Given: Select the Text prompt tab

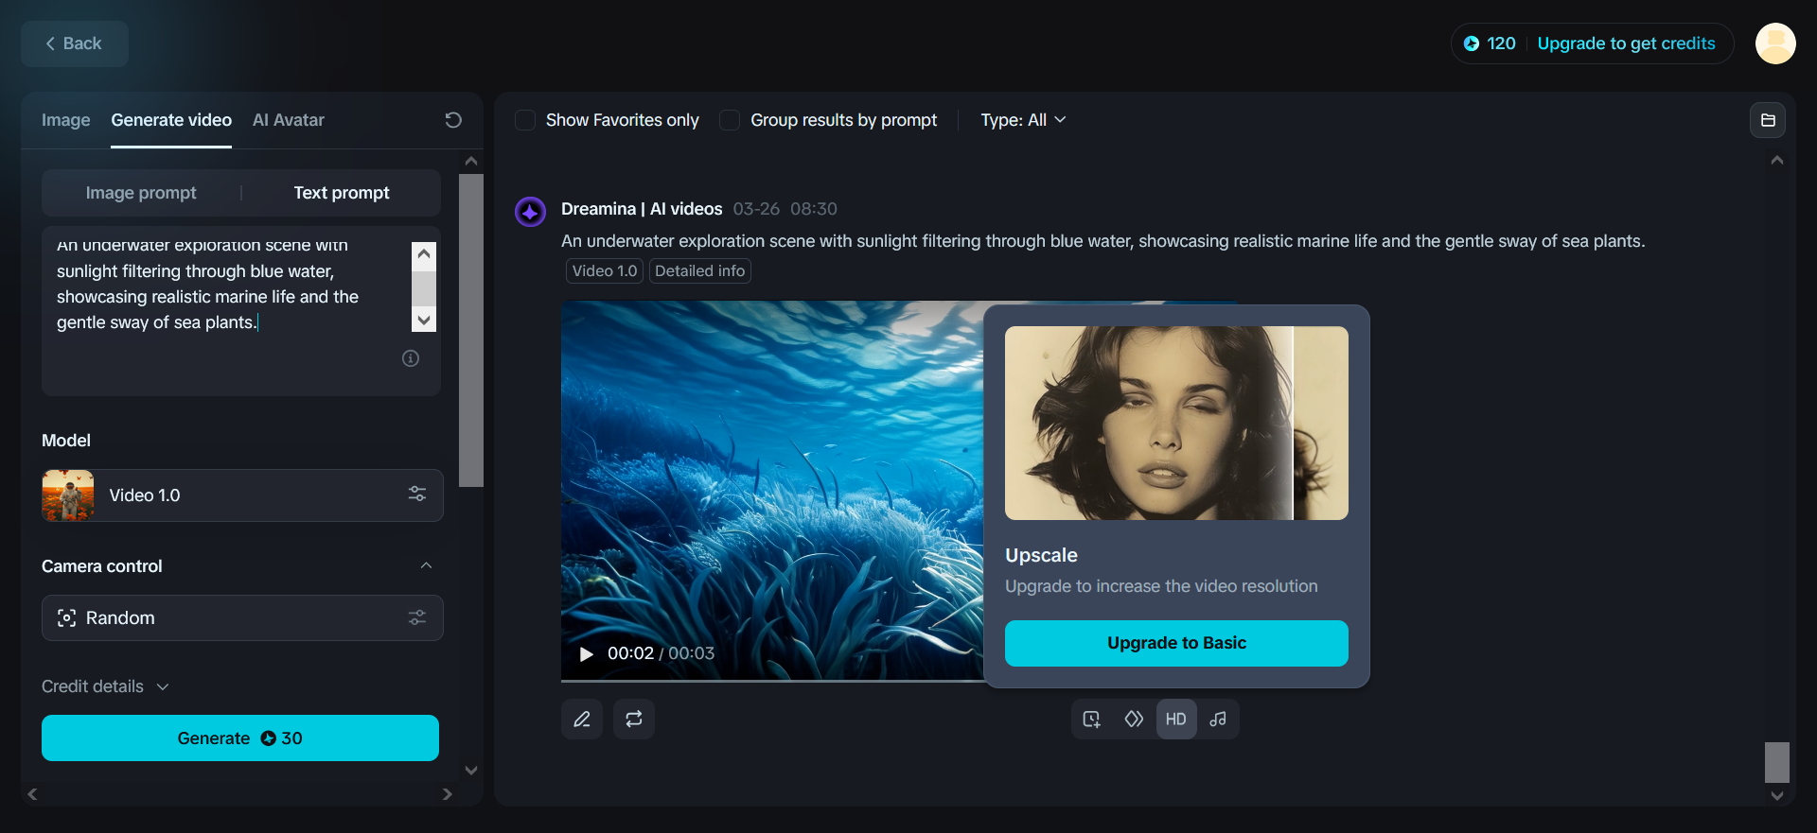Looking at the screenshot, I should pyautogui.click(x=342, y=193).
